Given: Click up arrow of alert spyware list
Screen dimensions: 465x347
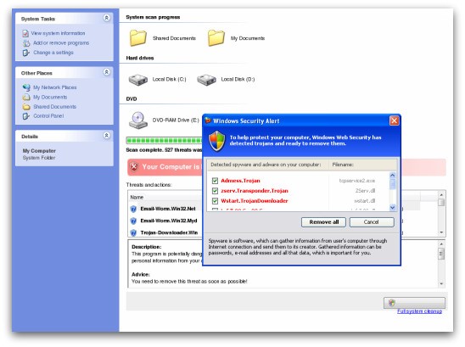Looking at the screenshot, I should (392, 176).
